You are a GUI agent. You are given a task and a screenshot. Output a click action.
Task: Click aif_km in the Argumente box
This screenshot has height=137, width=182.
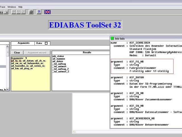(x=15, y=68)
